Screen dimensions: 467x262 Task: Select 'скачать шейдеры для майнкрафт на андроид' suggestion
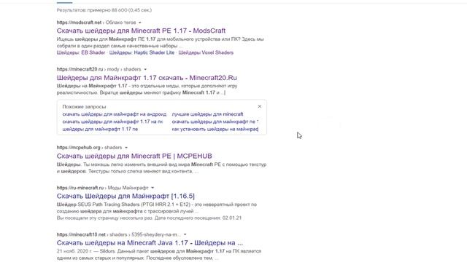[115, 114]
